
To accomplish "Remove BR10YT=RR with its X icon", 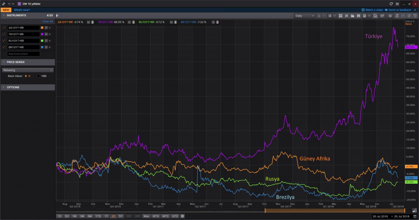I will pos(50,47).
